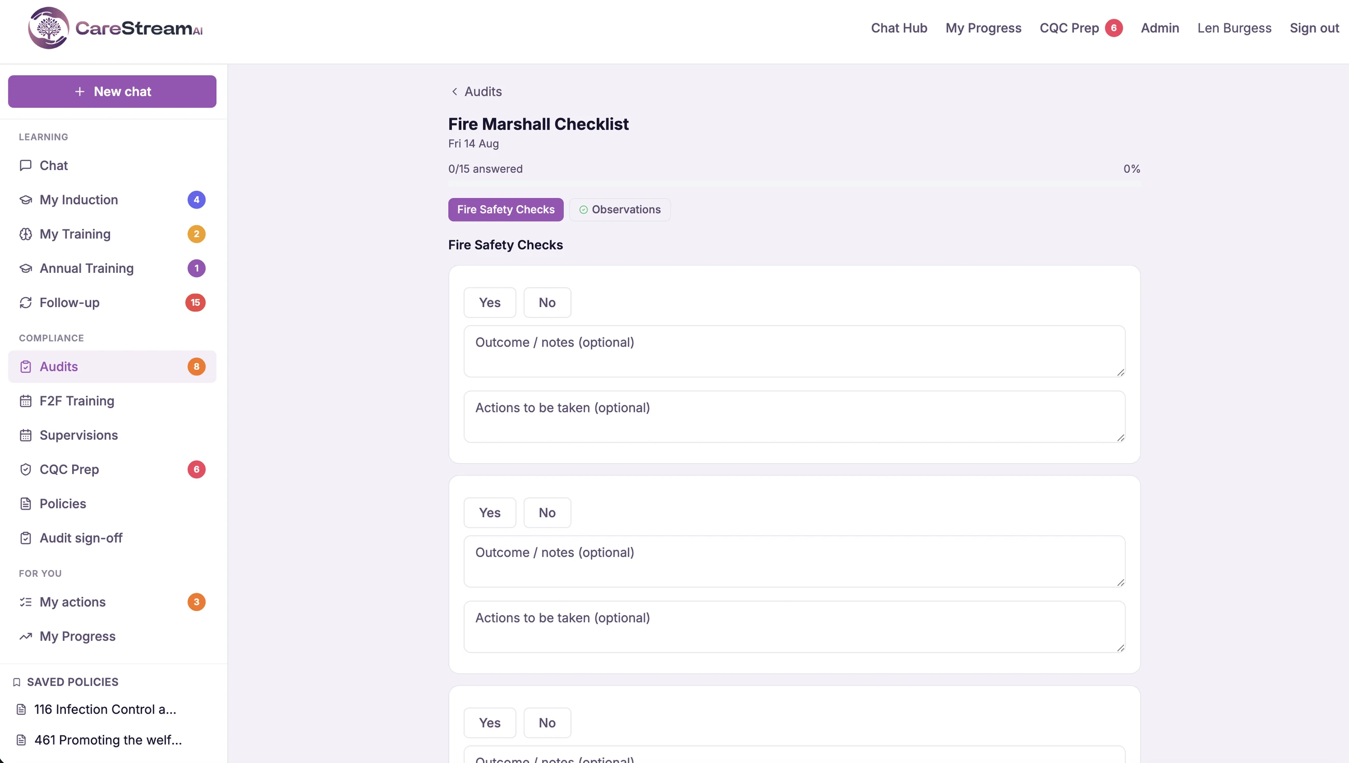Click the Supervisions calendar icon
The image size is (1349, 763).
[25, 436]
